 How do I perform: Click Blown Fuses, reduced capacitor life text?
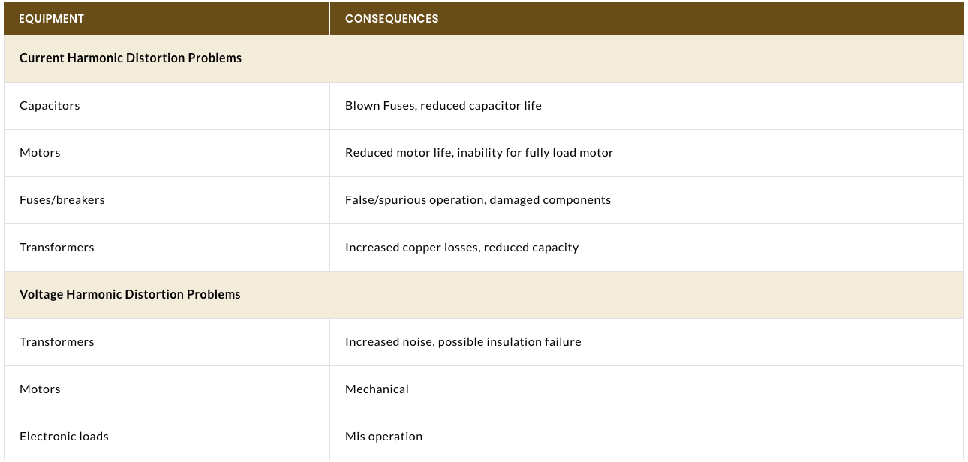pos(443,106)
